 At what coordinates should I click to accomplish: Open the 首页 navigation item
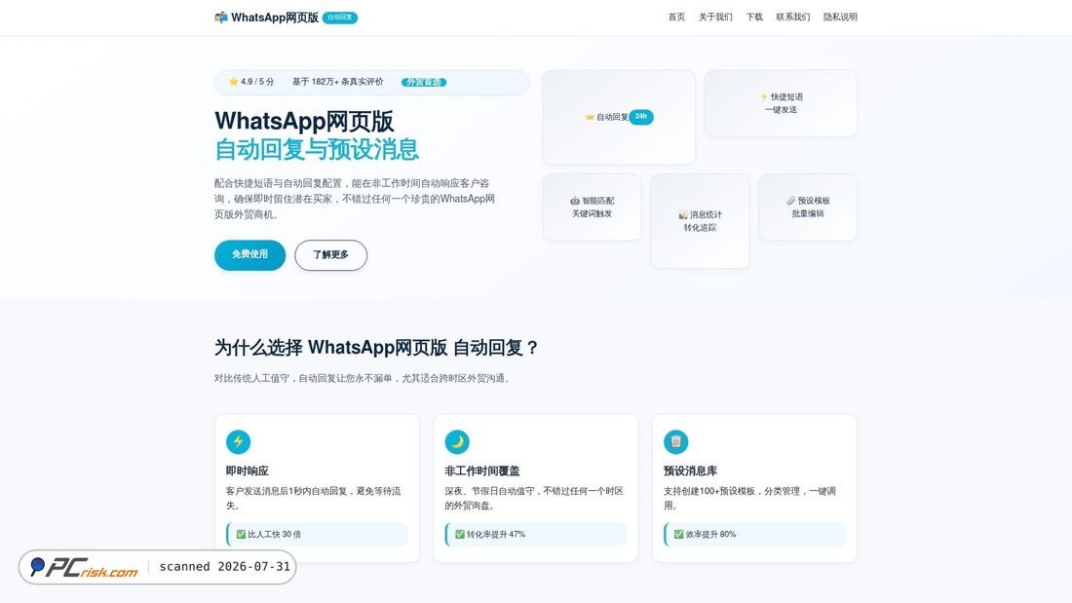pyautogui.click(x=676, y=18)
